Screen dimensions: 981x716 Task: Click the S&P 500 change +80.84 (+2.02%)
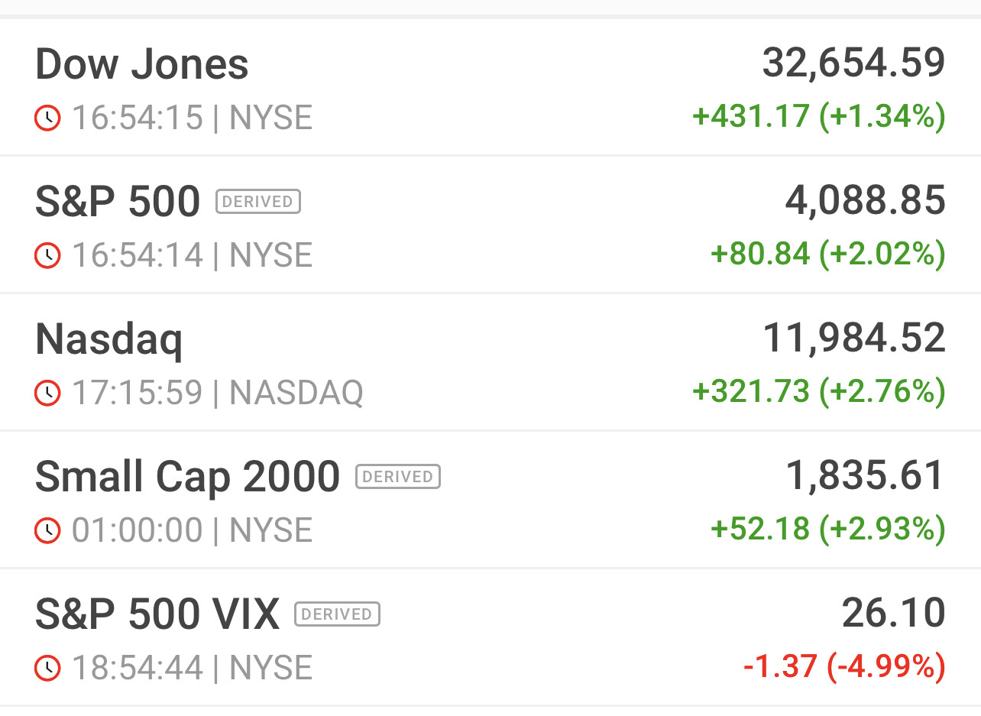coord(827,254)
